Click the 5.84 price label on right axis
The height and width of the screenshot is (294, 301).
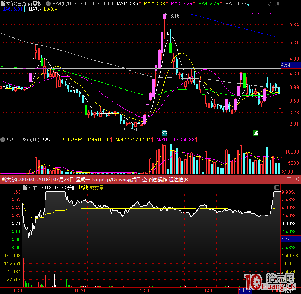pos(294,25)
